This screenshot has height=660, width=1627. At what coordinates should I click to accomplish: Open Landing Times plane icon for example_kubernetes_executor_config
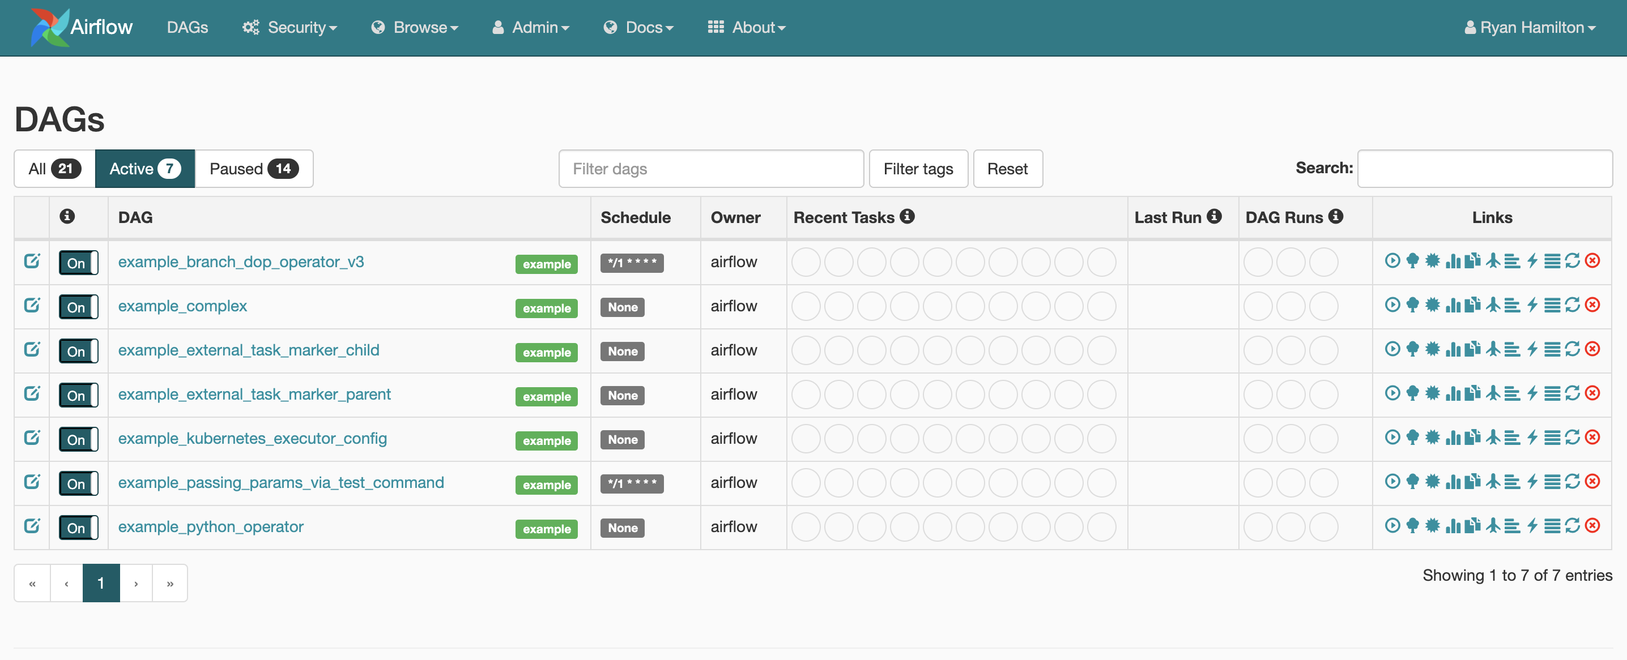[1493, 438]
